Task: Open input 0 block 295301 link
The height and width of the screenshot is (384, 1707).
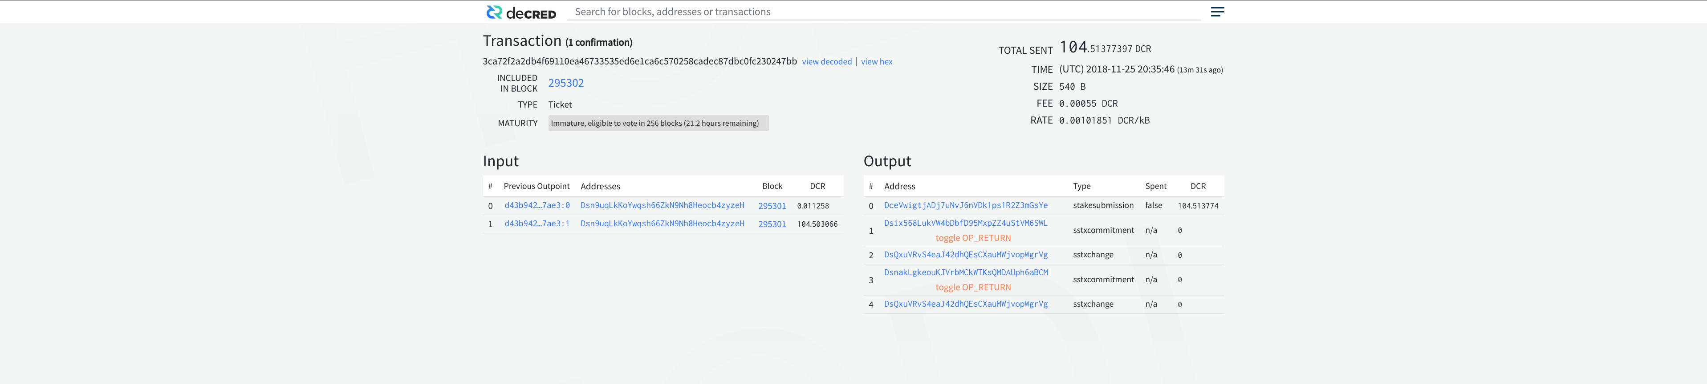Action: click(x=772, y=205)
